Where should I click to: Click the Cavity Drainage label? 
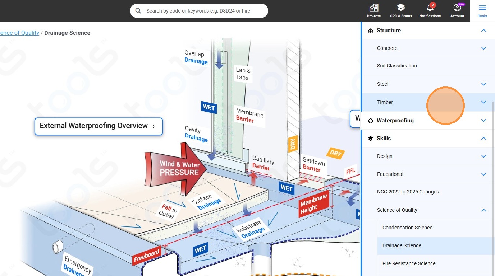tap(196, 134)
